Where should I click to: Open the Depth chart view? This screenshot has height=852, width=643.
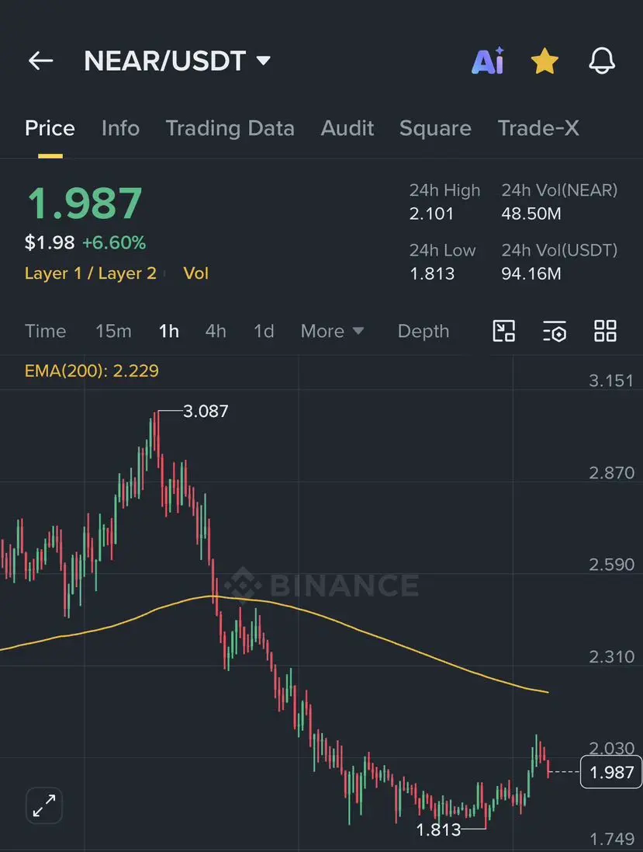(x=423, y=331)
